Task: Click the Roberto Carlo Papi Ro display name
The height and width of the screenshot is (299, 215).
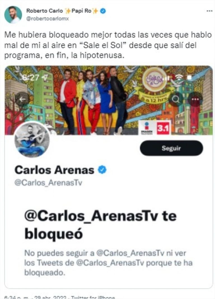Action: click(x=62, y=11)
